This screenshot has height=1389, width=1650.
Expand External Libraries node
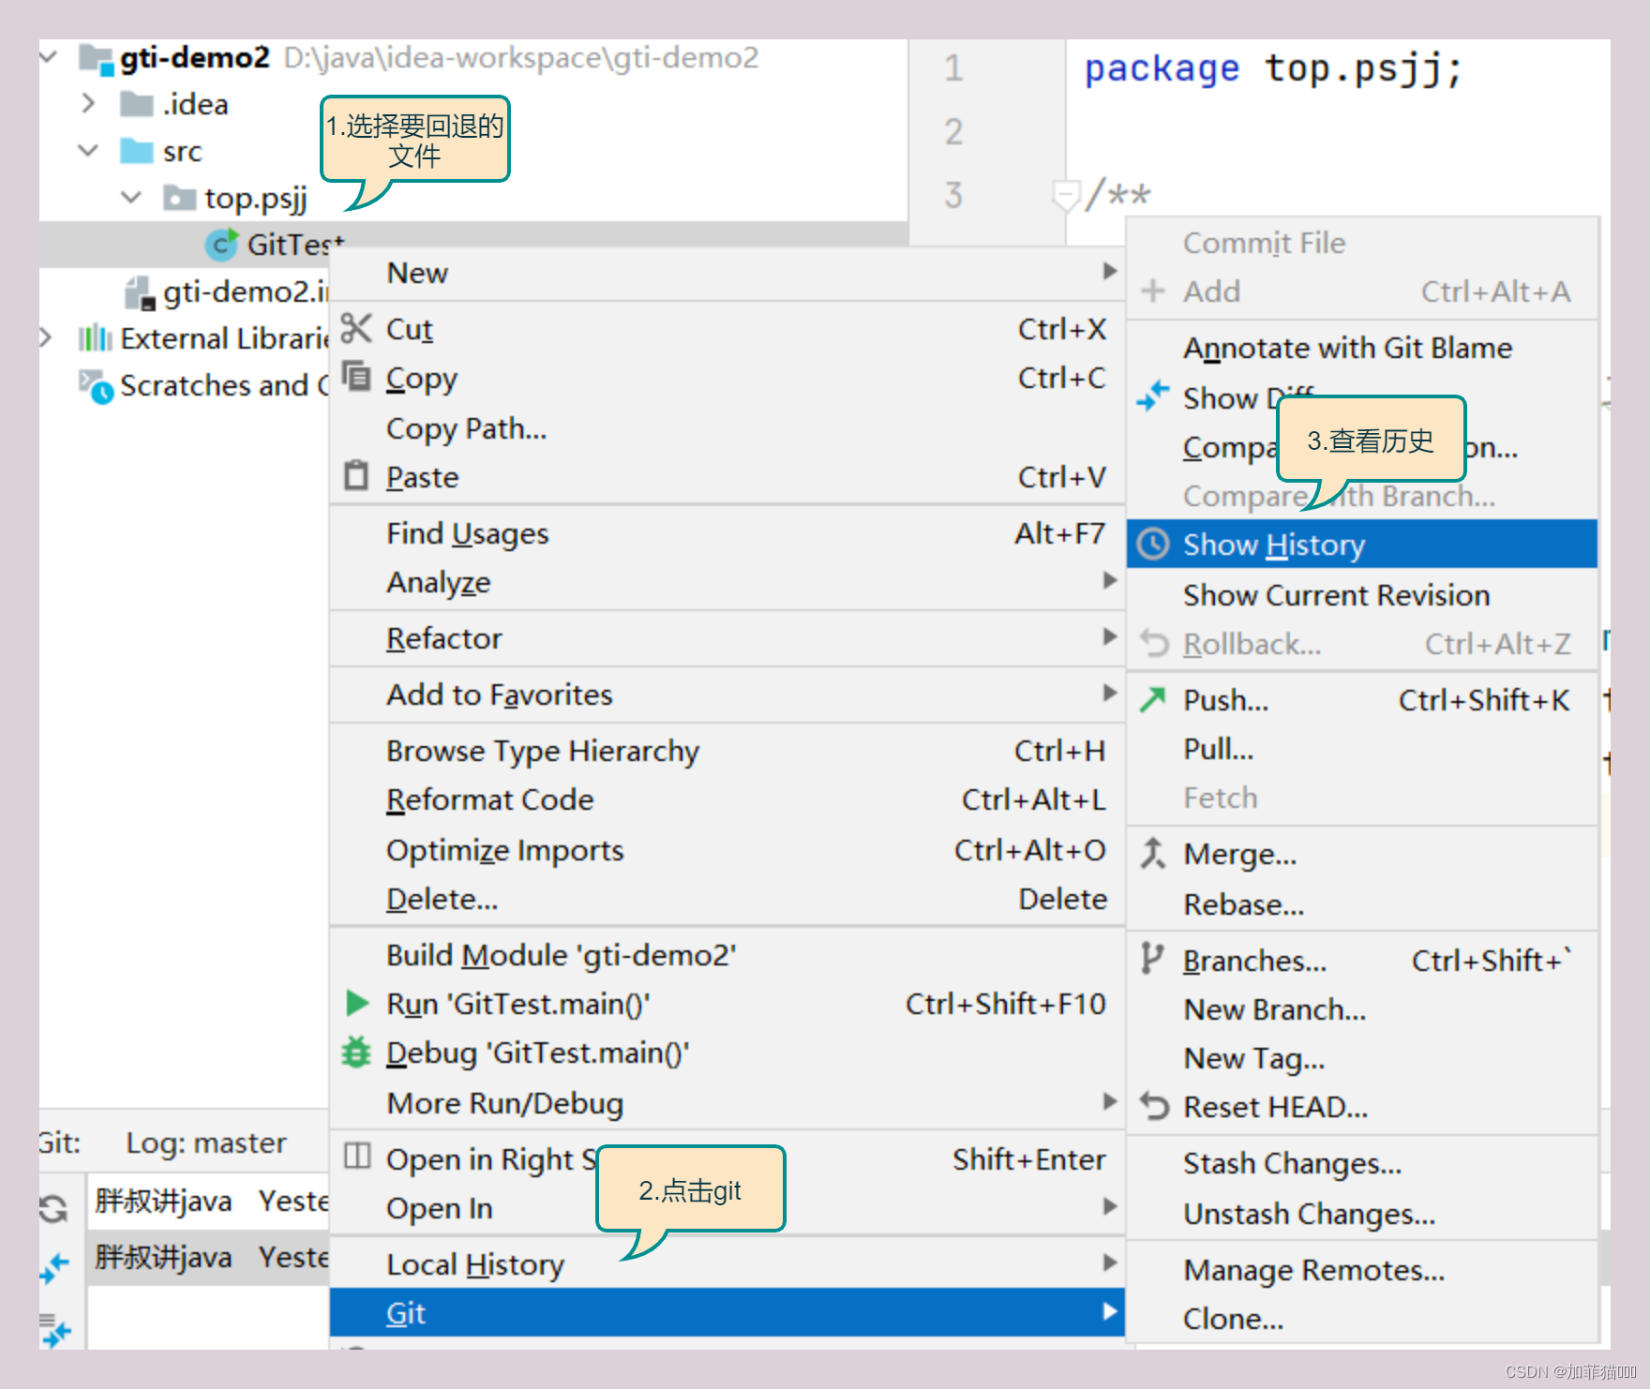46,337
